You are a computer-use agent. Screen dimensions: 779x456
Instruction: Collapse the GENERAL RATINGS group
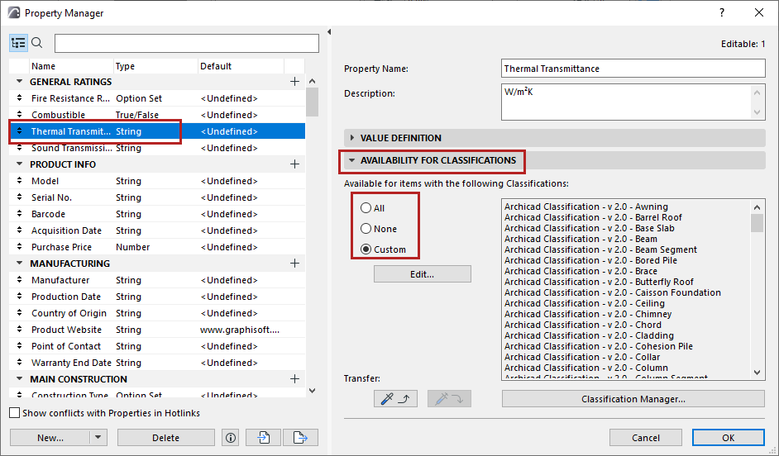coord(19,82)
